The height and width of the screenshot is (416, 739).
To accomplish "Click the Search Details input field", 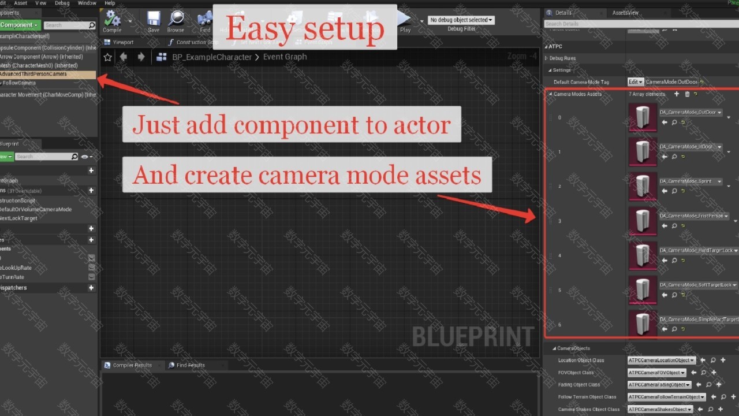I will coord(641,24).
